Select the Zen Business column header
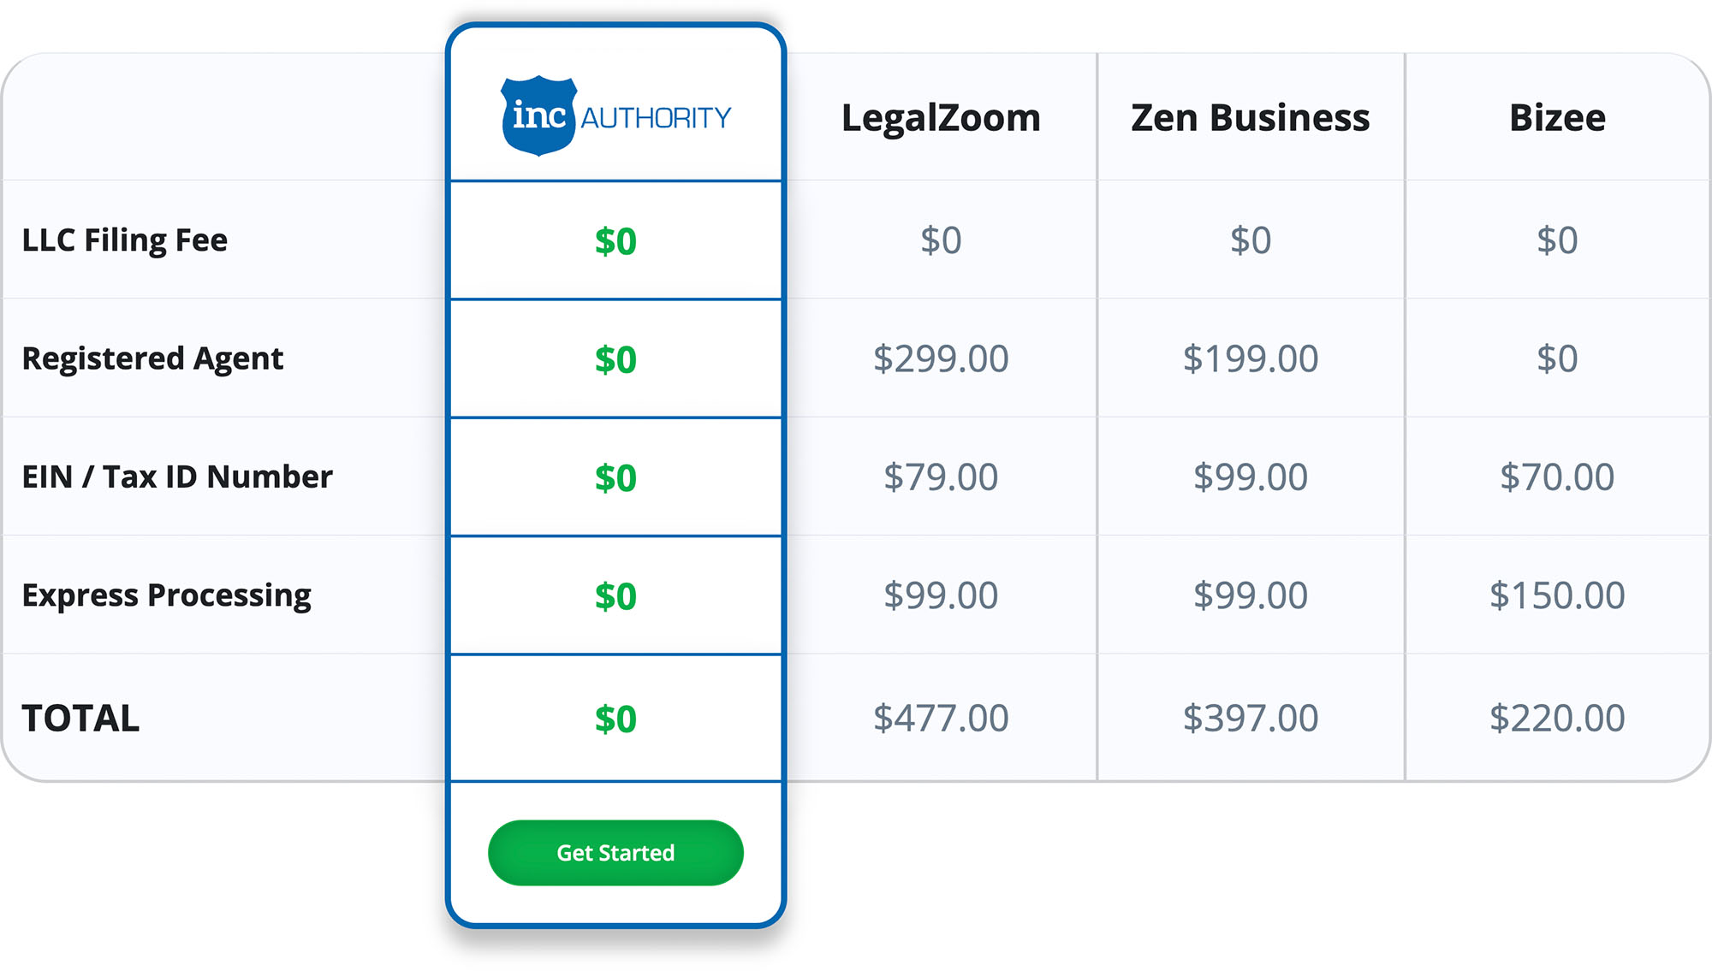 click(x=1250, y=118)
